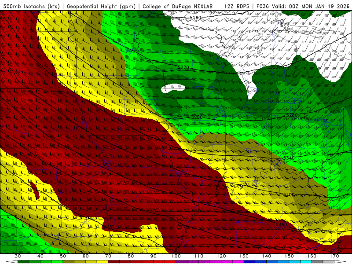Click the 40 value on the color scale
This screenshot has height=264, width=352.
pos(40,256)
